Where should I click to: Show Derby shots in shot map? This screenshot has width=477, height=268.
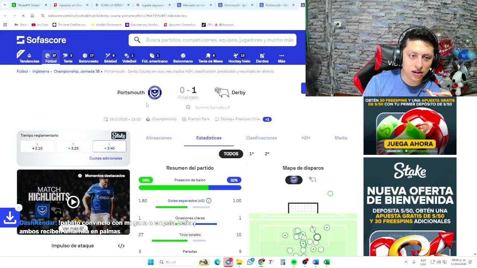click(x=312, y=180)
